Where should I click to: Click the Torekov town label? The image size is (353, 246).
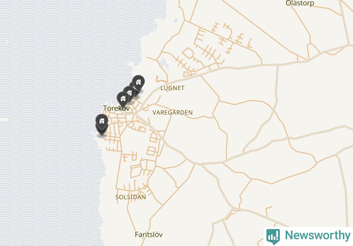(x=116, y=108)
